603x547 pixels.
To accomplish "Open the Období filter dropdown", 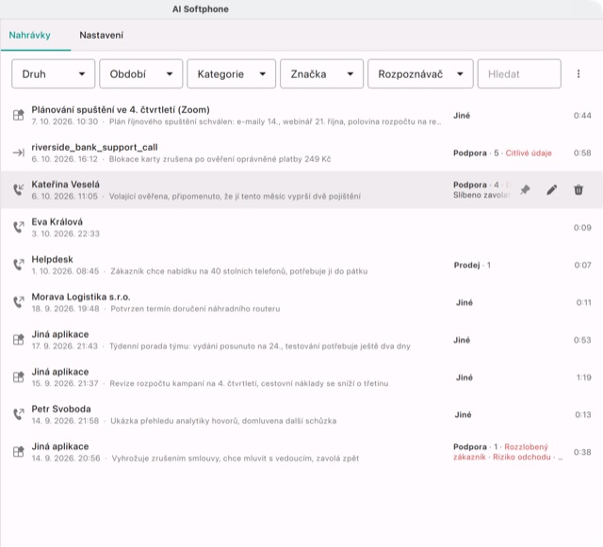I will (140, 73).
